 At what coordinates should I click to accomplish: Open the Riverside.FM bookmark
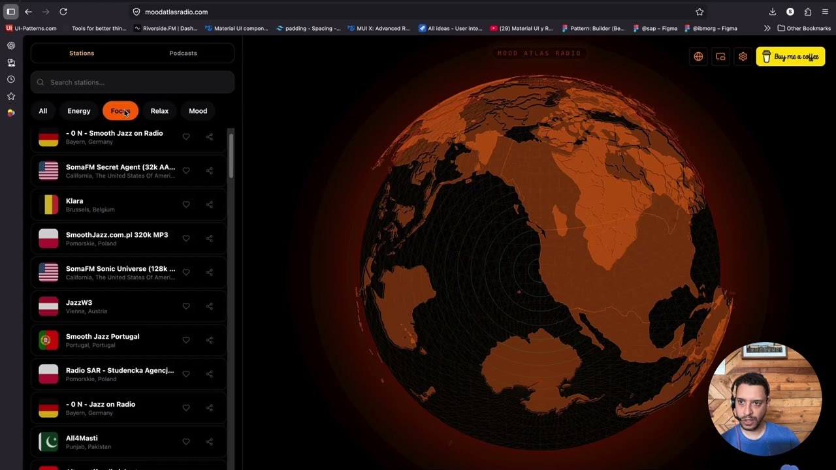click(x=166, y=28)
